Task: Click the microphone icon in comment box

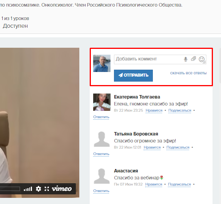Action: [x=186, y=59]
